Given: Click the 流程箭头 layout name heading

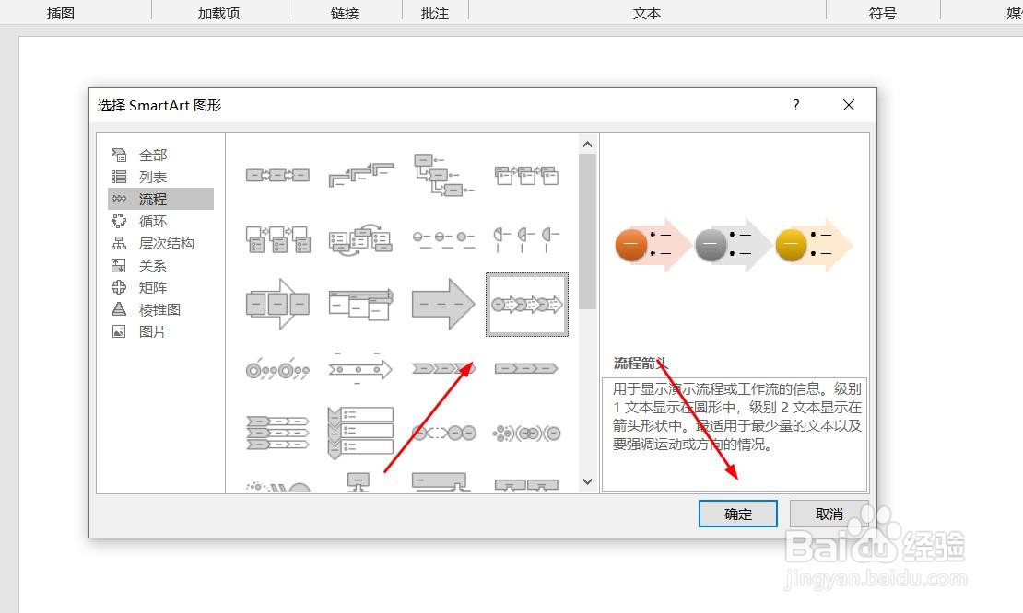Looking at the screenshot, I should [641, 364].
